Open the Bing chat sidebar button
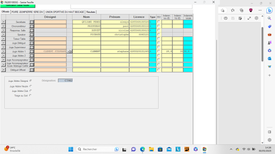The width and height of the screenshot is (275, 154). click(269, 10)
